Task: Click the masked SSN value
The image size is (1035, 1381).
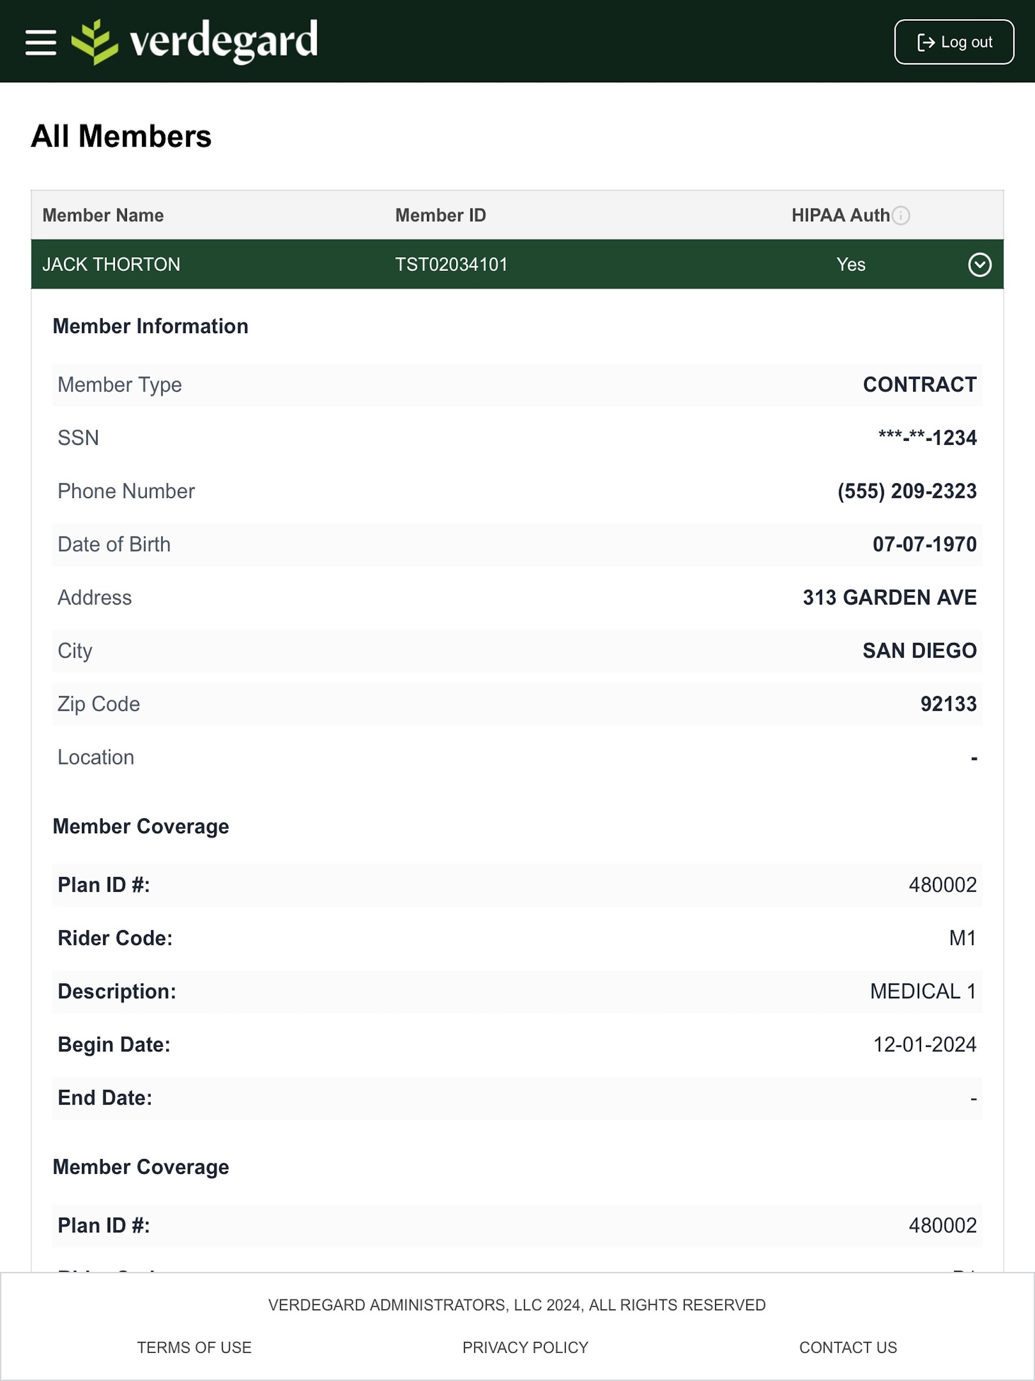Action: [x=927, y=438]
